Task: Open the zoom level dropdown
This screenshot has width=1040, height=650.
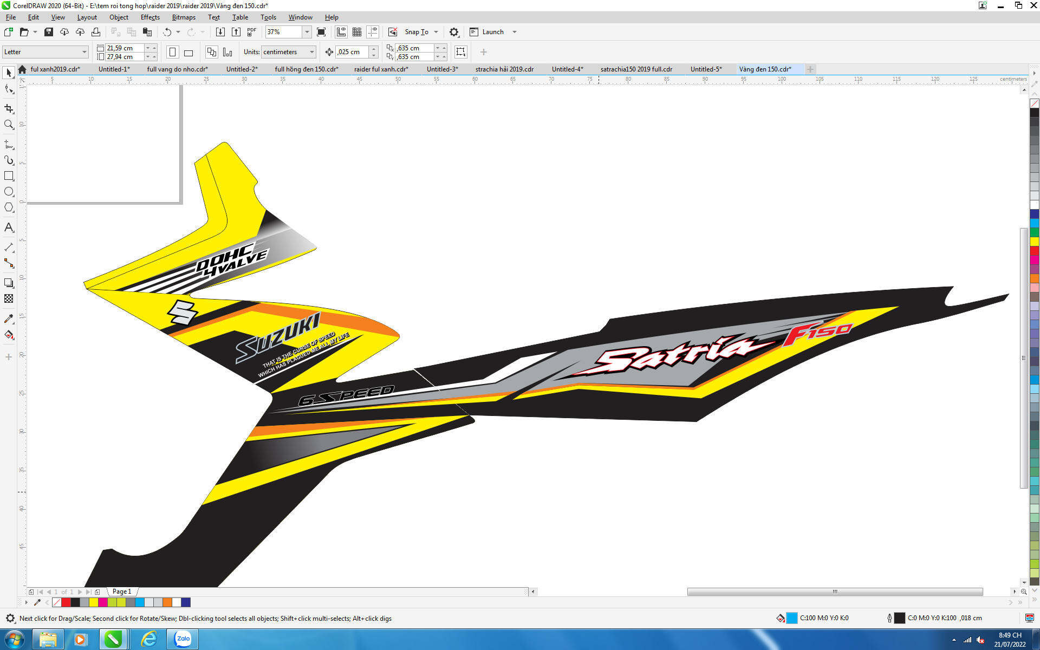Action: pos(307,32)
